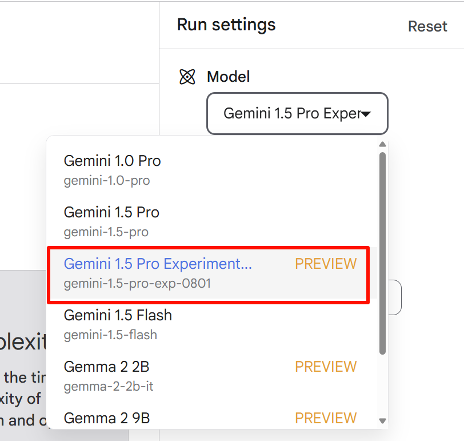Click the Run settings heading
464x441 pixels.
click(226, 25)
